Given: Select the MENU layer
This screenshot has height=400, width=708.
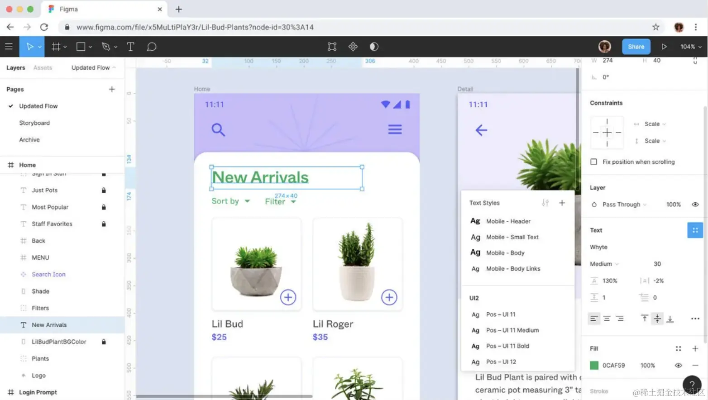Looking at the screenshot, I should click(x=40, y=257).
